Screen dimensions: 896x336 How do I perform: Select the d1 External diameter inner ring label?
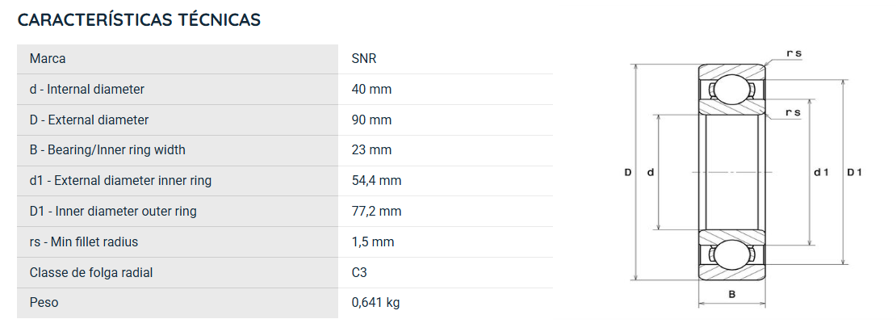pyautogui.click(x=120, y=181)
